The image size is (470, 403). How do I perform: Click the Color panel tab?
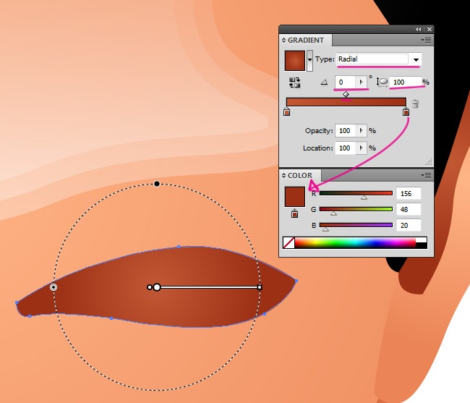(x=300, y=175)
